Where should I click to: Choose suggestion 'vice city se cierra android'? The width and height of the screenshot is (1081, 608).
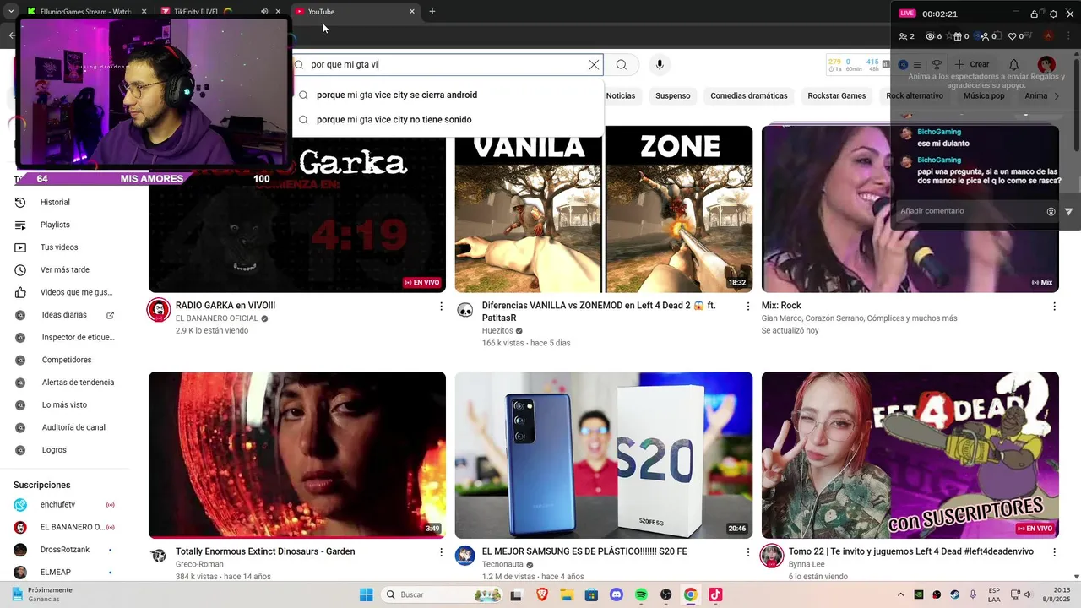pos(448,95)
